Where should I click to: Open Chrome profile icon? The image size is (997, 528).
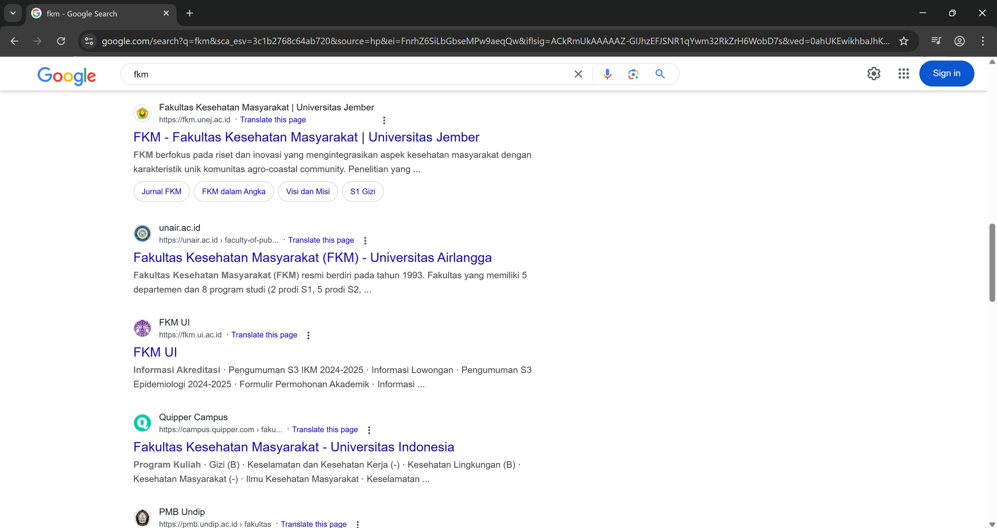(x=960, y=41)
